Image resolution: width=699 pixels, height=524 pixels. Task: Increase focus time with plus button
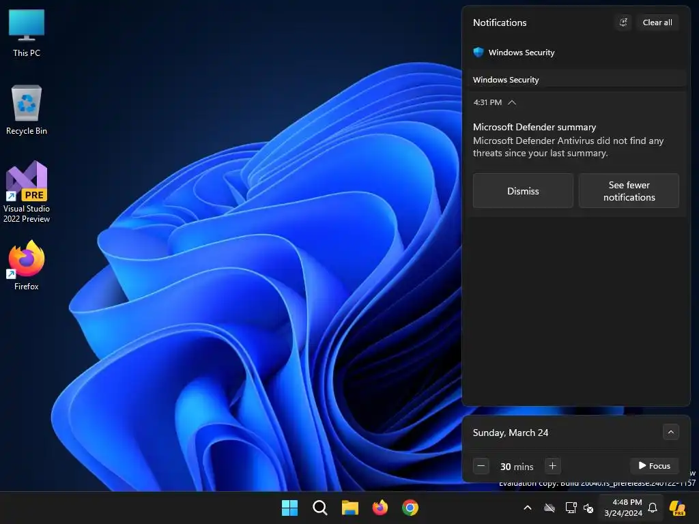(x=552, y=466)
